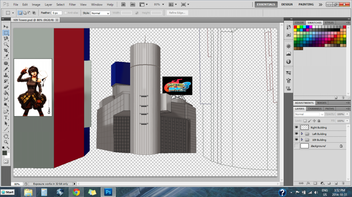Select the Rectangular Marquee tool
This screenshot has height=197, width=352.
pyautogui.click(x=6, y=33)
